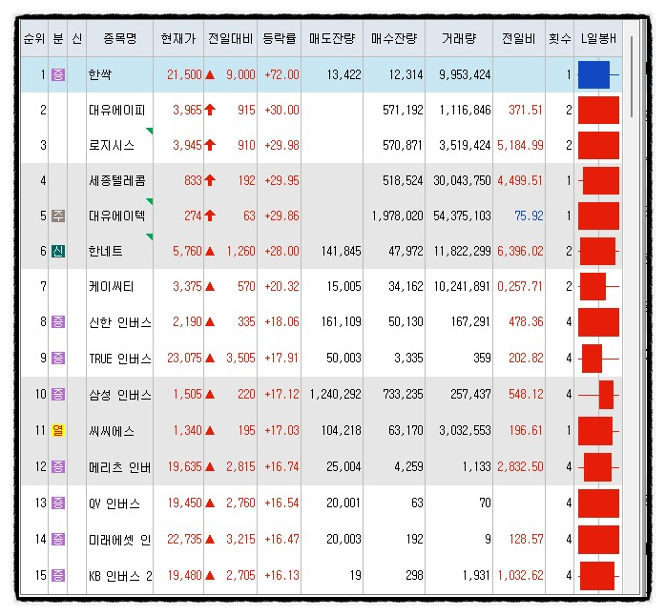Click current price 21,500

[x=184, y=74]
